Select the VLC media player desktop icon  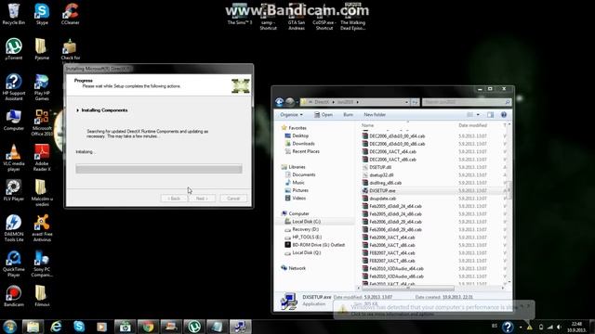pos(14,158)
